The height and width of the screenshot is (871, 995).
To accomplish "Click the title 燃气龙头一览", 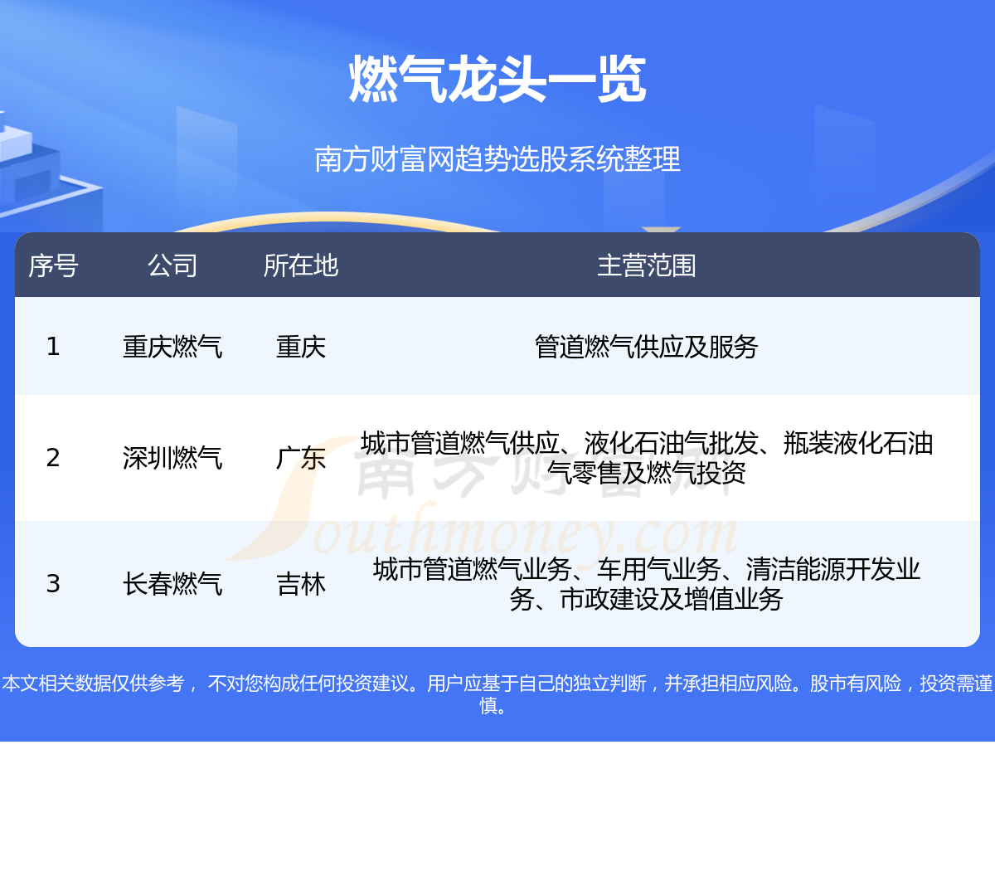I will click(x=498, y=80).
